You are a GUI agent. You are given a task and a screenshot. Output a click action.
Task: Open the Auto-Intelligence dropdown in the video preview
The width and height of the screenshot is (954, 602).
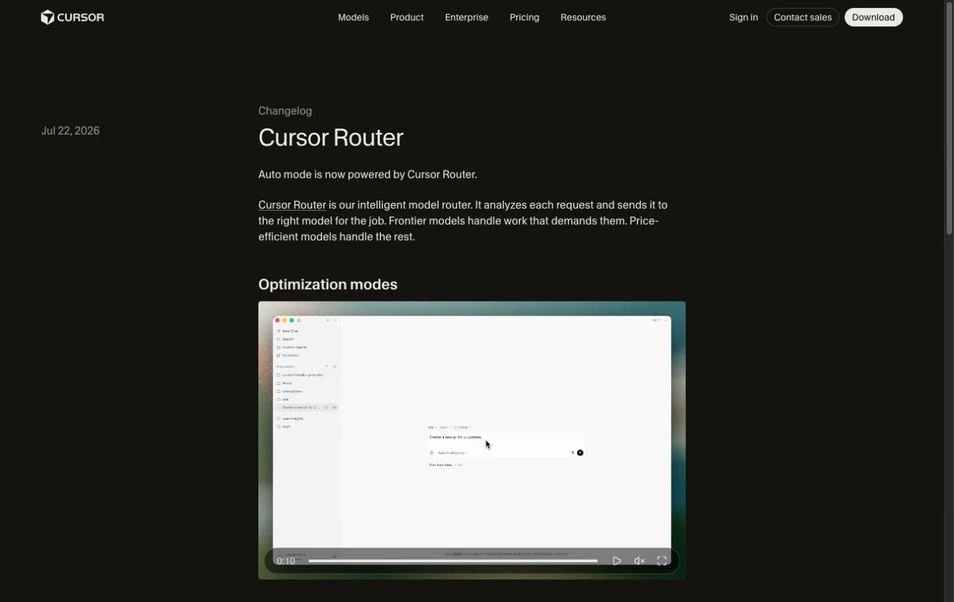453,453
